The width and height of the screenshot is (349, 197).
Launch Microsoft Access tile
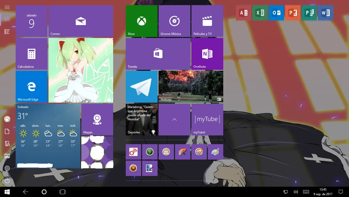click(x=244, y=13)
